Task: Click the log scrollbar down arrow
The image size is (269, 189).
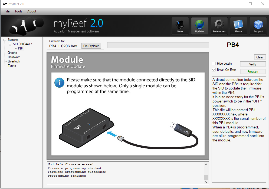Action: [206, 182]
